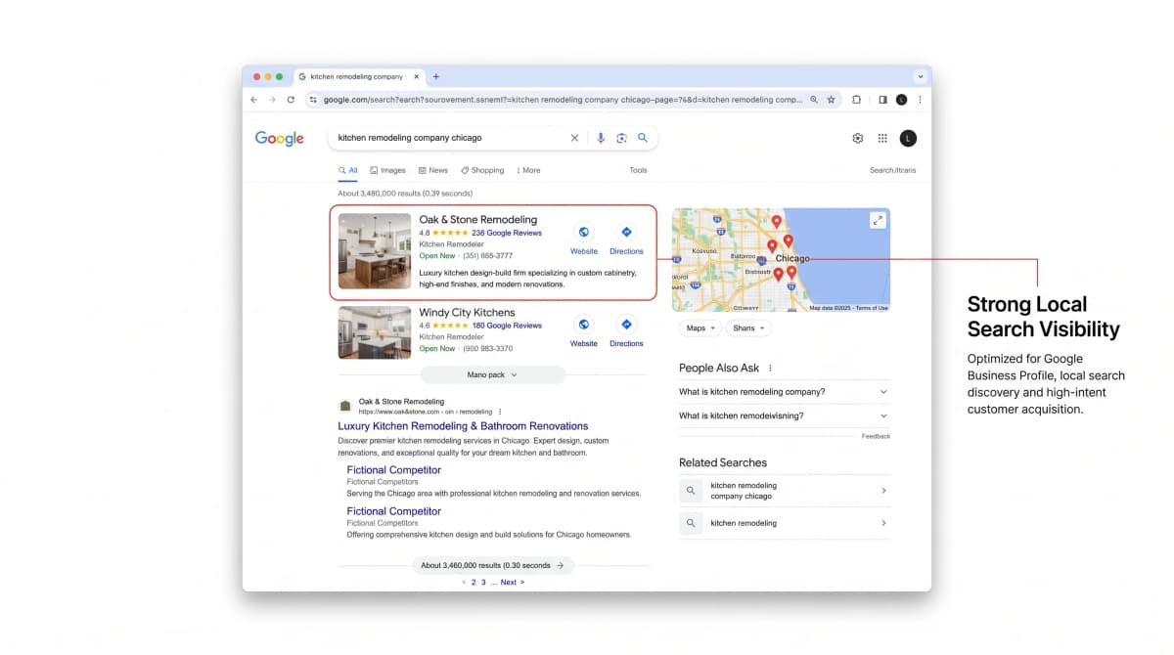
Task: Click Oak & Stone phone number (351) 888-3777
Action: (x=487, y=256)
